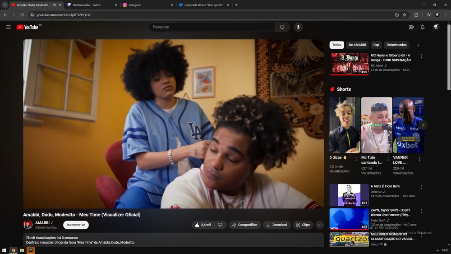Viewport: 451px width, 254px height.
Task: Open a new browser tab
Action: click(236, 5)
